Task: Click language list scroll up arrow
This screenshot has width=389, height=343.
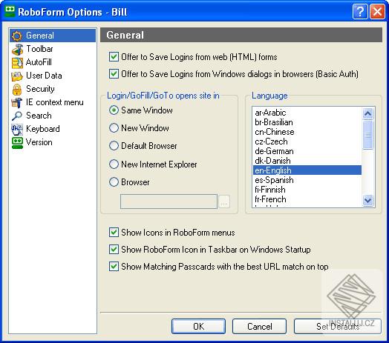Action: coord(367,113)
